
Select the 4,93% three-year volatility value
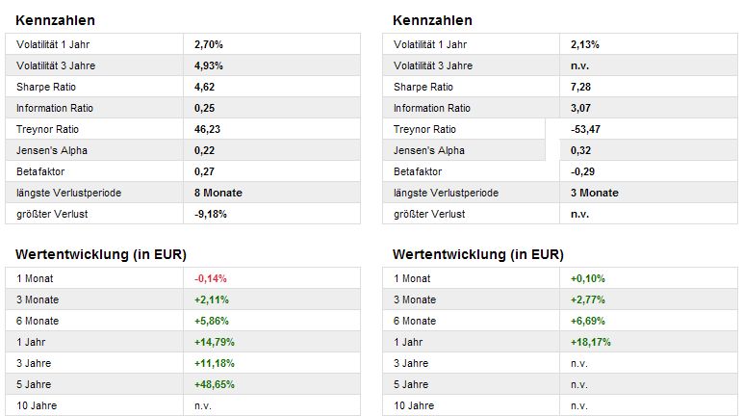coord(209,65)
